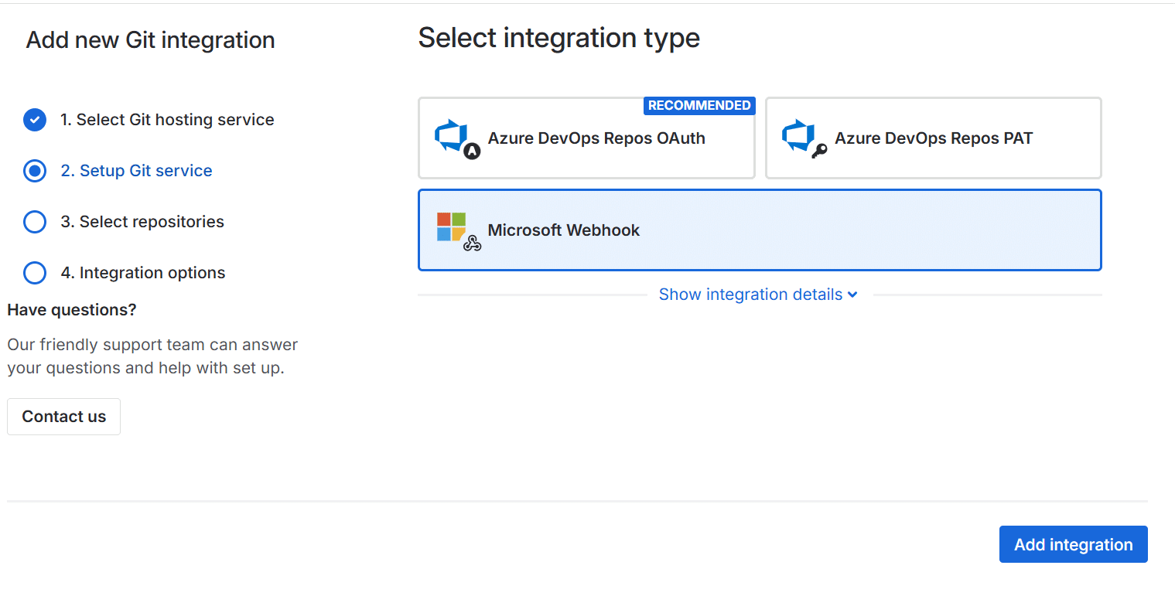The image size is (1175, 596).
Task: Choose the Azure DevOps Repos PAT label
Action: click(934, 138)
